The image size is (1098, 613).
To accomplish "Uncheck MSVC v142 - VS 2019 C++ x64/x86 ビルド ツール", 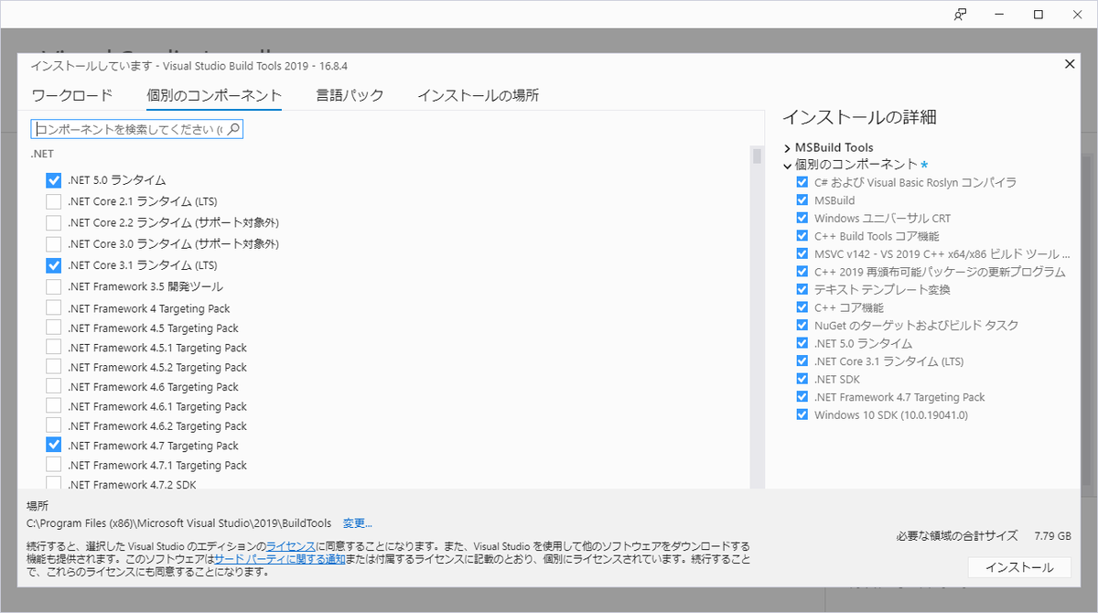I will [x=802, y=253].
